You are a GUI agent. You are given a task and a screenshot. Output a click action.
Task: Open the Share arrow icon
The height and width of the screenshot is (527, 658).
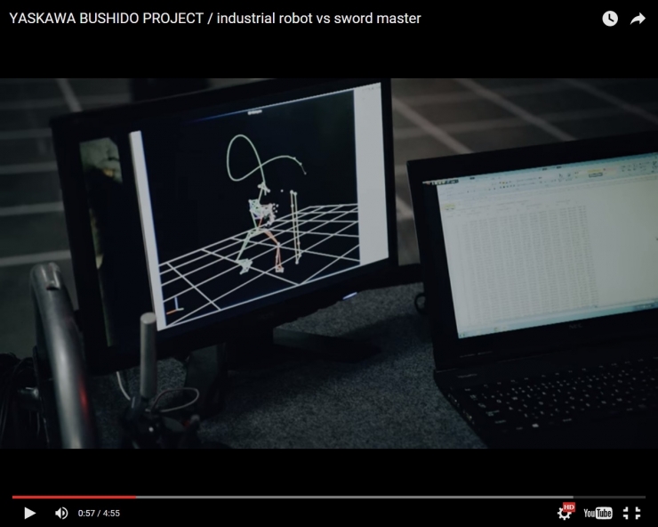point(638,19)
